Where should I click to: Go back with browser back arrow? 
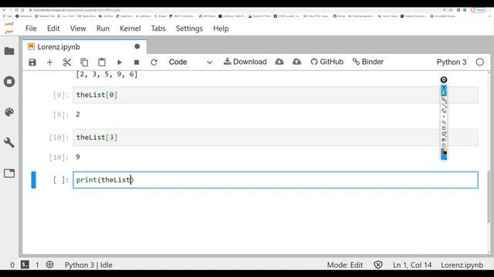[4, 10]
